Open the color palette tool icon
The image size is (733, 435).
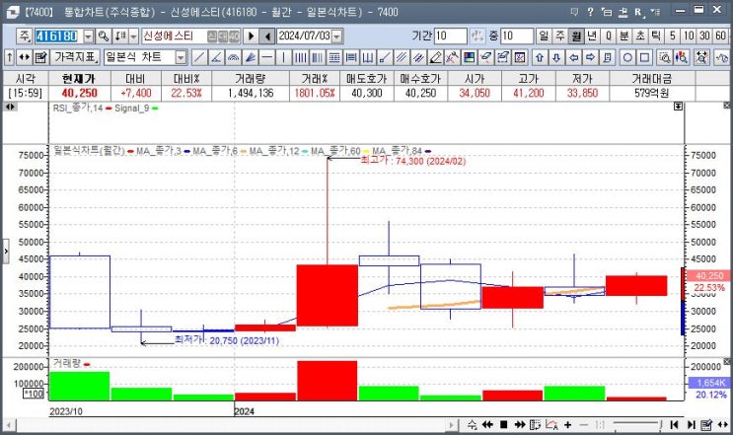click(469, 57)
